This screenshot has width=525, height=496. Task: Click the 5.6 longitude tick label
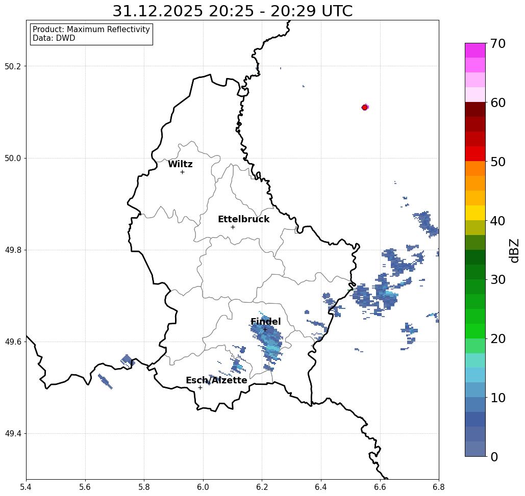[85, 487]
